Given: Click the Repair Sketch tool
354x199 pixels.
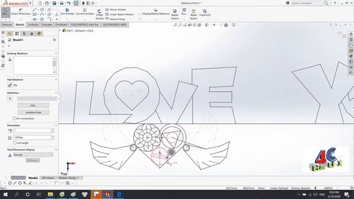Looking at the screenshot, I should pyautogui.click(x=175, y=14).
